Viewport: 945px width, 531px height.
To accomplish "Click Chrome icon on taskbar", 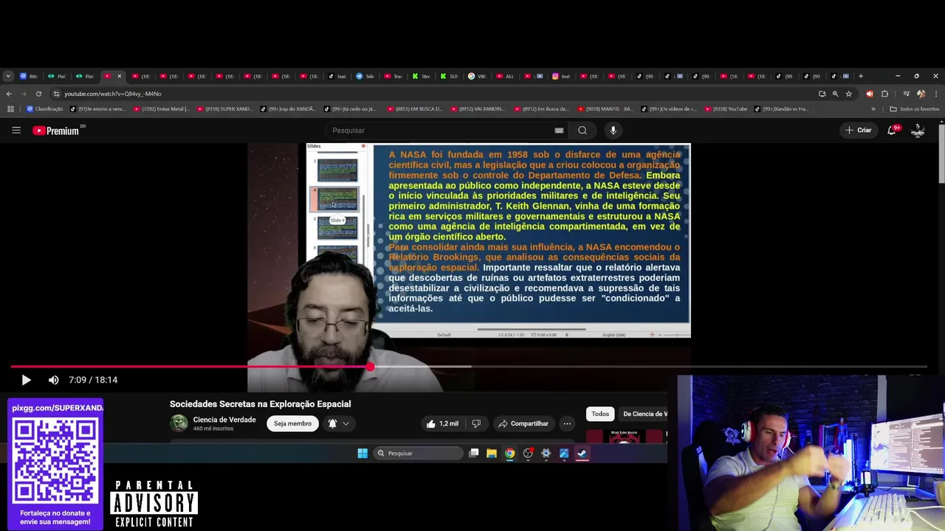I will coord(509,454).
